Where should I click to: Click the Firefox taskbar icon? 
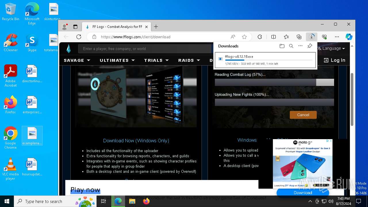pos(146,201)
